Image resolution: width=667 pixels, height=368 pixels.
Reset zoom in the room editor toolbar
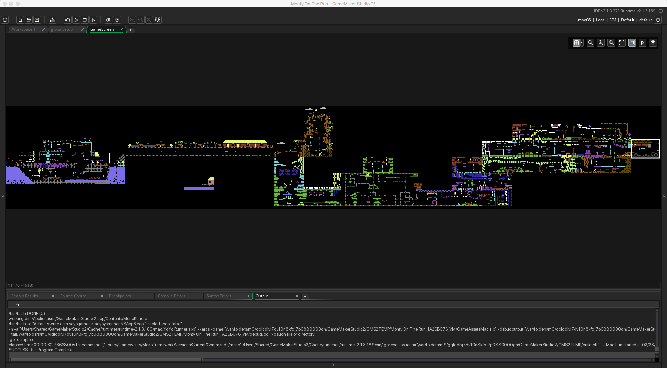(601, 43)
